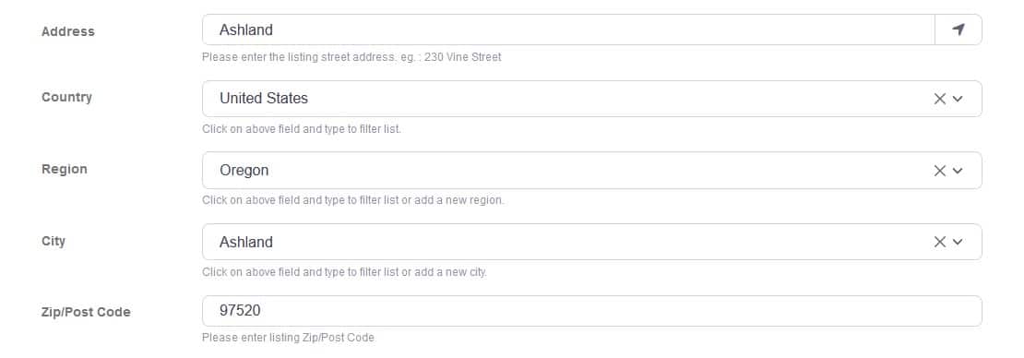Expand the City dropdown arrow

point(959,242)
